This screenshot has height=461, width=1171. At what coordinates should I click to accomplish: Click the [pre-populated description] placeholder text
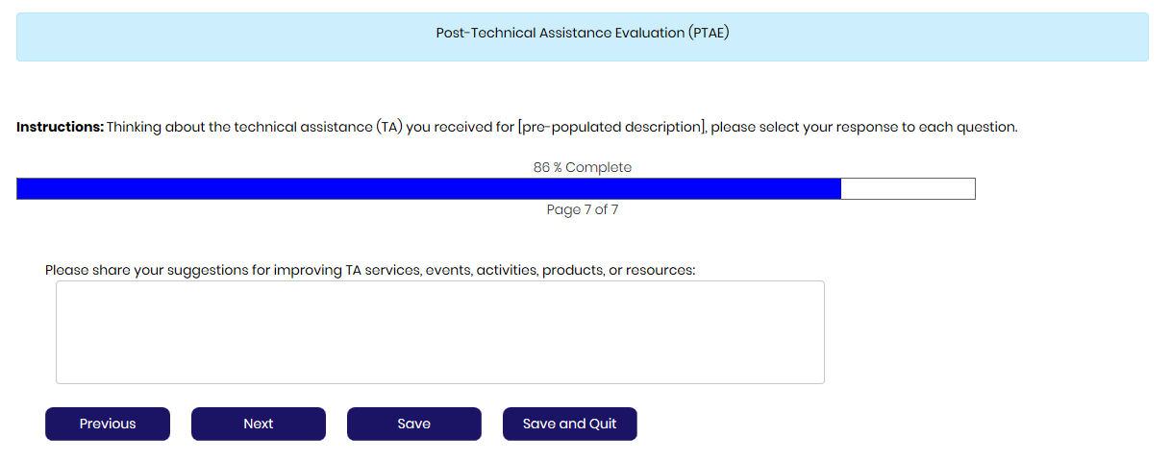[611, 127]
